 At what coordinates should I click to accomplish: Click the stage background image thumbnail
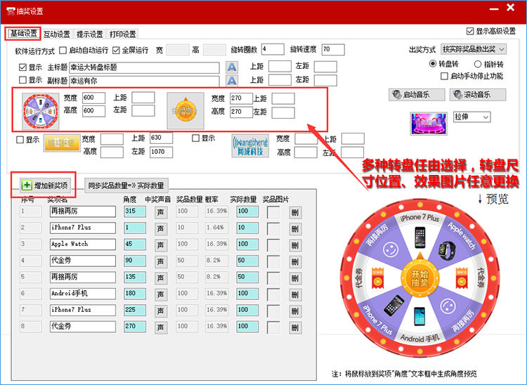(x=429, y=124)
